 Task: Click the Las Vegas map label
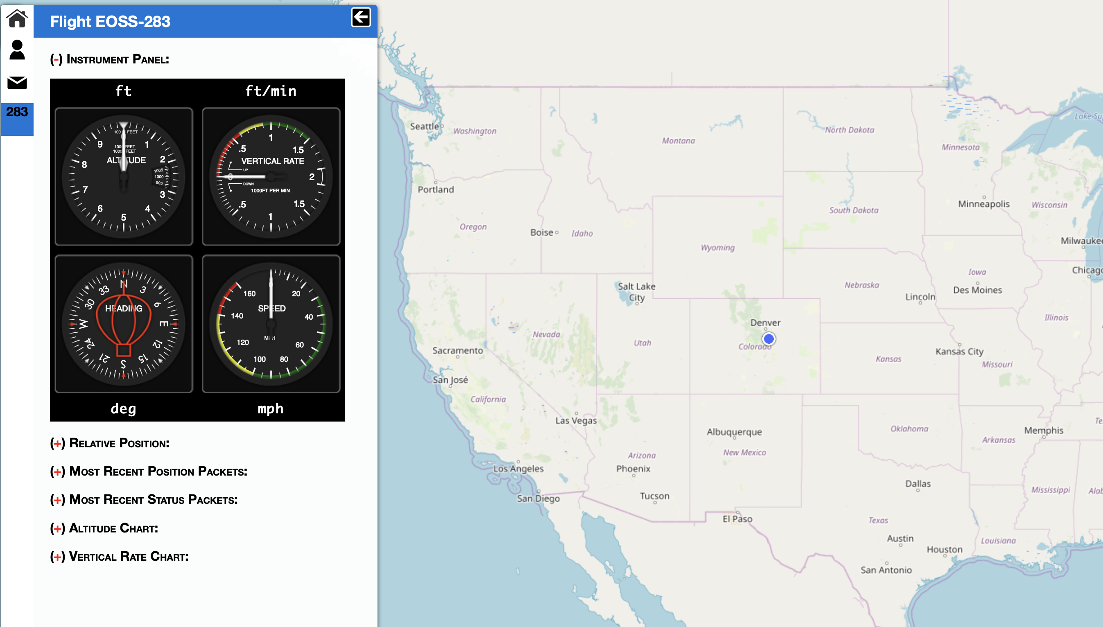576,421
